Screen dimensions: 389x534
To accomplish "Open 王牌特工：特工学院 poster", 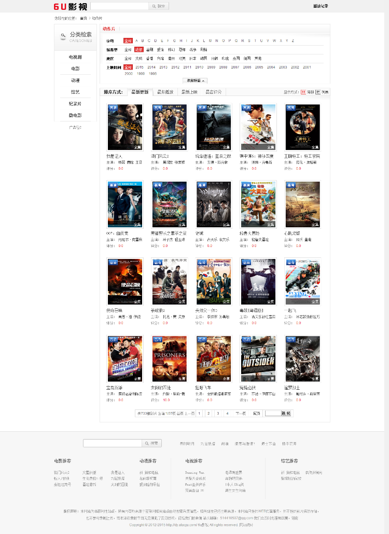I will click(x=302, y=127).
